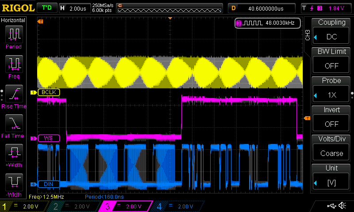
Task: Click the Freq>12.5MHz measurement readout
Action: 46,197
